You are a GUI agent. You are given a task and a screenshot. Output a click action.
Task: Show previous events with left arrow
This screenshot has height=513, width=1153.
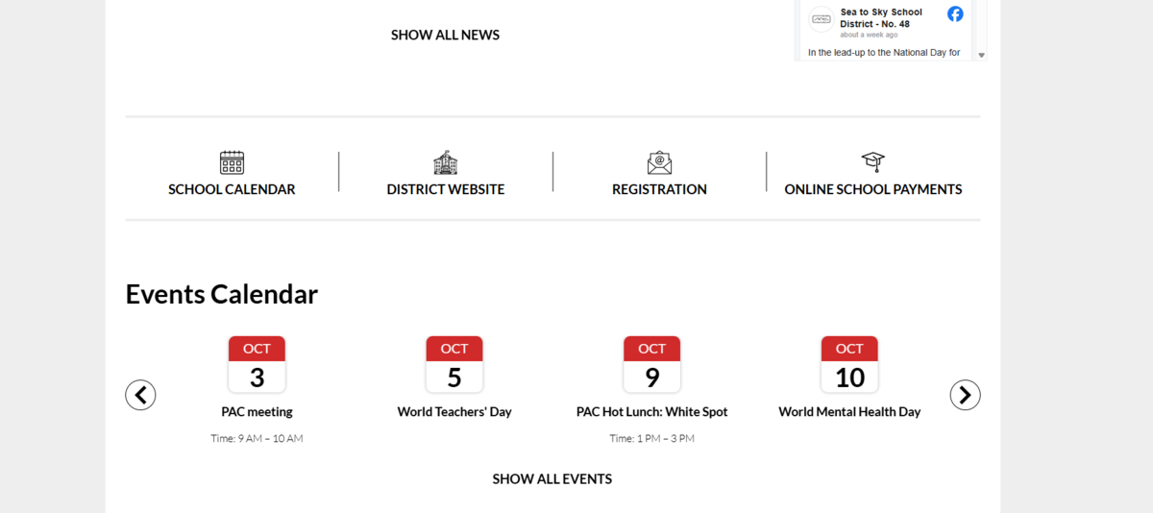(140, 395)
